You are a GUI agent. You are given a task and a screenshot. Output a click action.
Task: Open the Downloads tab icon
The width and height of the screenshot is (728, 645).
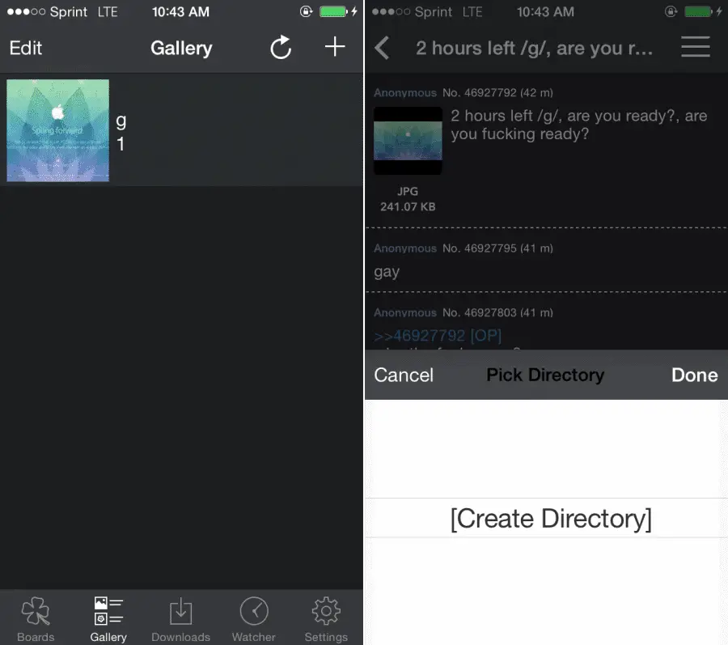pyautogui.click(x=180, y=619)
